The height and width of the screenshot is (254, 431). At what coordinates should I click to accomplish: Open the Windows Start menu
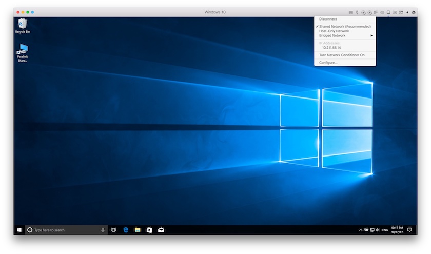pos(19,230)
